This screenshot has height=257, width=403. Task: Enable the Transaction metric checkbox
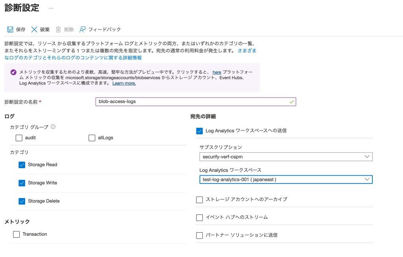coord(16,235)
